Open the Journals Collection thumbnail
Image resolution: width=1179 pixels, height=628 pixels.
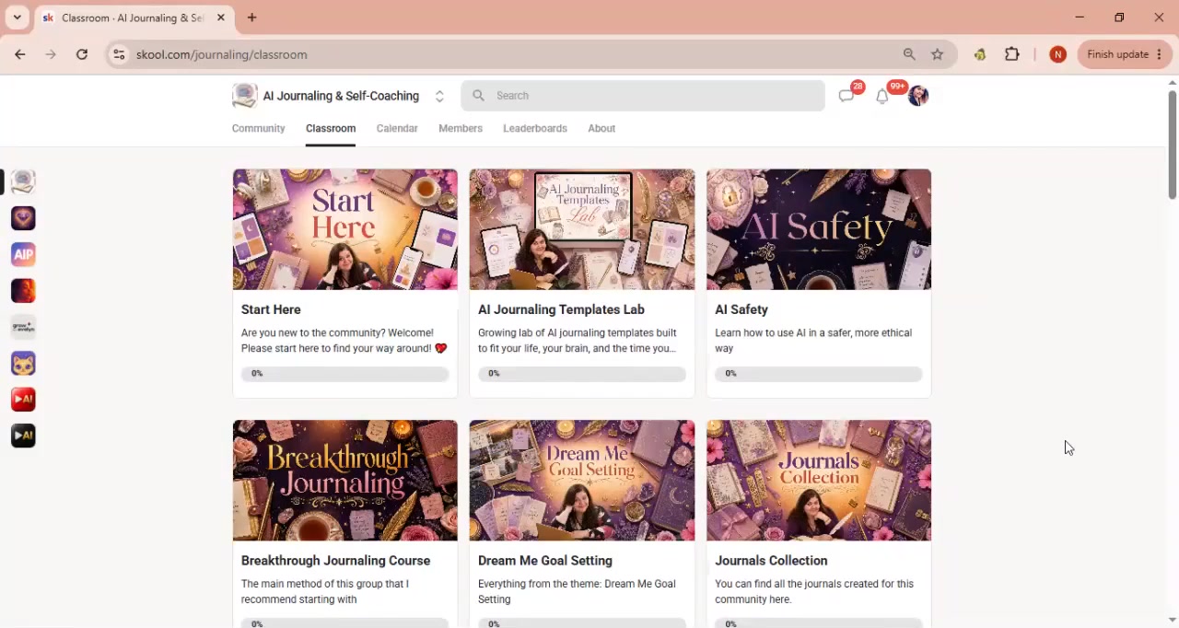pyautogui.click(x=819, y=481)
